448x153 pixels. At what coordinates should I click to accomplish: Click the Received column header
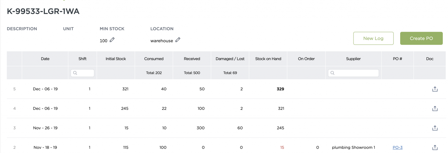pos(192,59)
